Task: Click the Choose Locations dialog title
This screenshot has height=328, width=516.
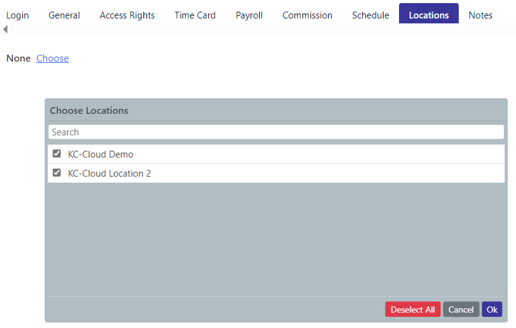Action: [x=89, y=111]
